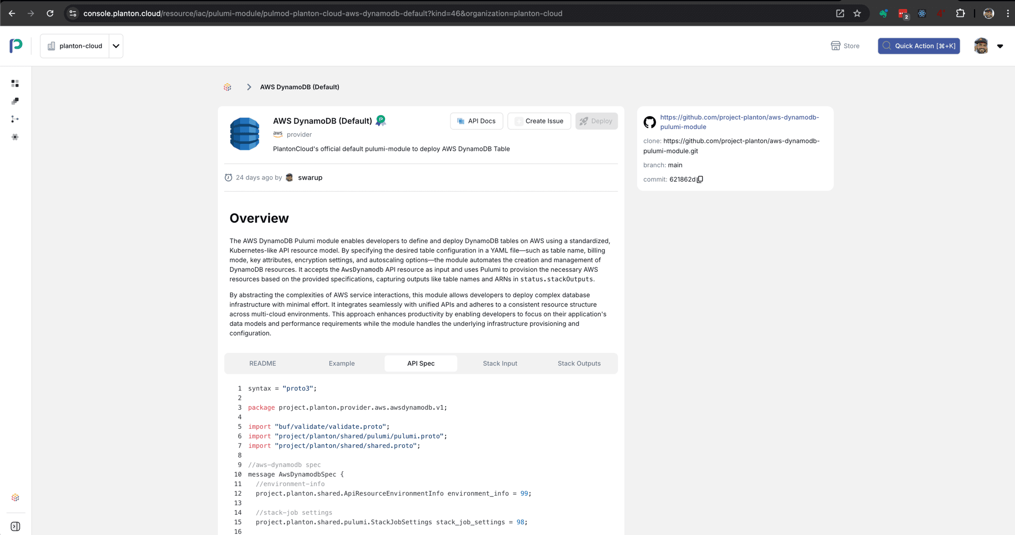Viewport: 1015px width, 535px height.
Task: Switch to the Example tab
Action: tap(342, 364)
